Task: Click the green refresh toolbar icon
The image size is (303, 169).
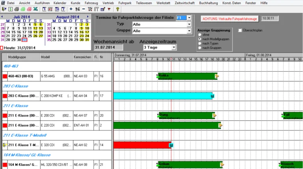Action: [x=10, y=9]
